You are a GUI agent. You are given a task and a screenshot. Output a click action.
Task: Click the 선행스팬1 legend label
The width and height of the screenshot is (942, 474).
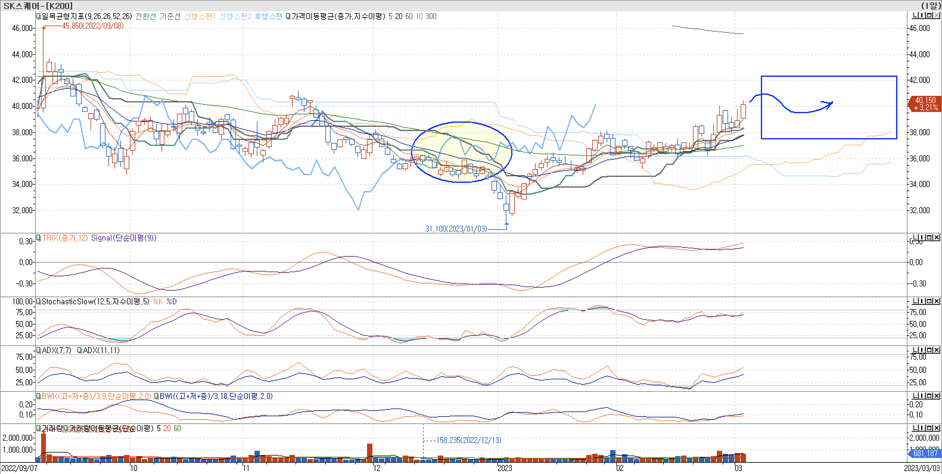tap(200, 16)
